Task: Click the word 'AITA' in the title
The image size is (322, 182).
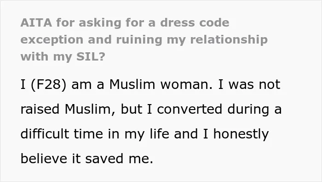Action: pos(36,22)
